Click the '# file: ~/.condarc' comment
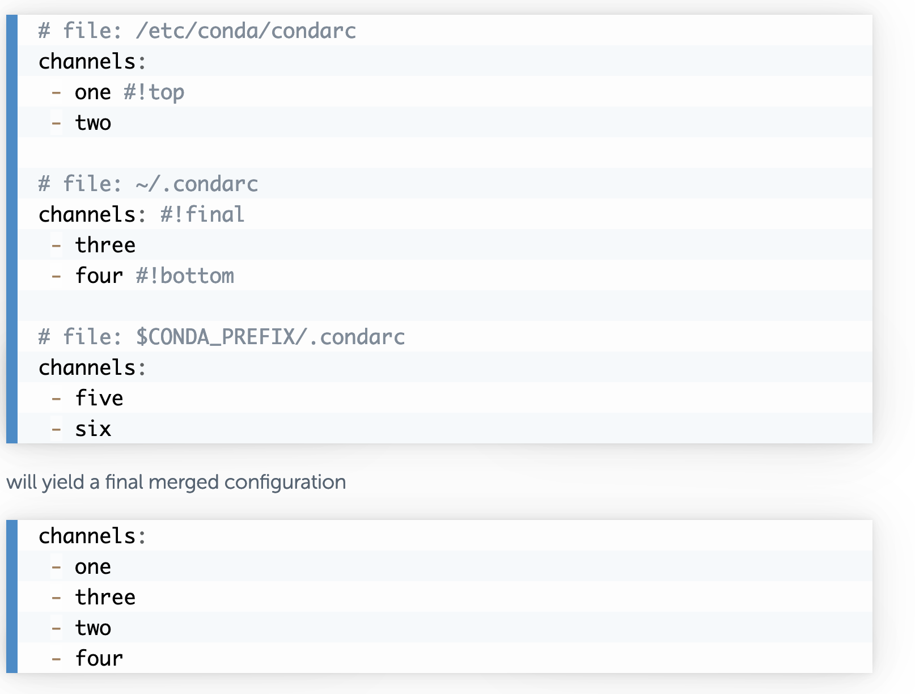The height and width of the screenshot is (694, 915). [149, 184]
